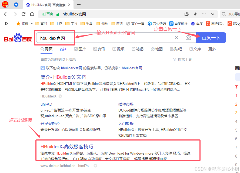
Task: Open the 学习 bookmark folder
Action: click(71, 24)
